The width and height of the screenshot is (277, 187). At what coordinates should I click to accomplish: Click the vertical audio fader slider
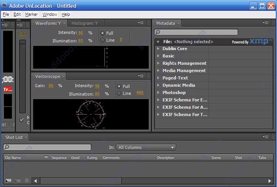(23, 76)
